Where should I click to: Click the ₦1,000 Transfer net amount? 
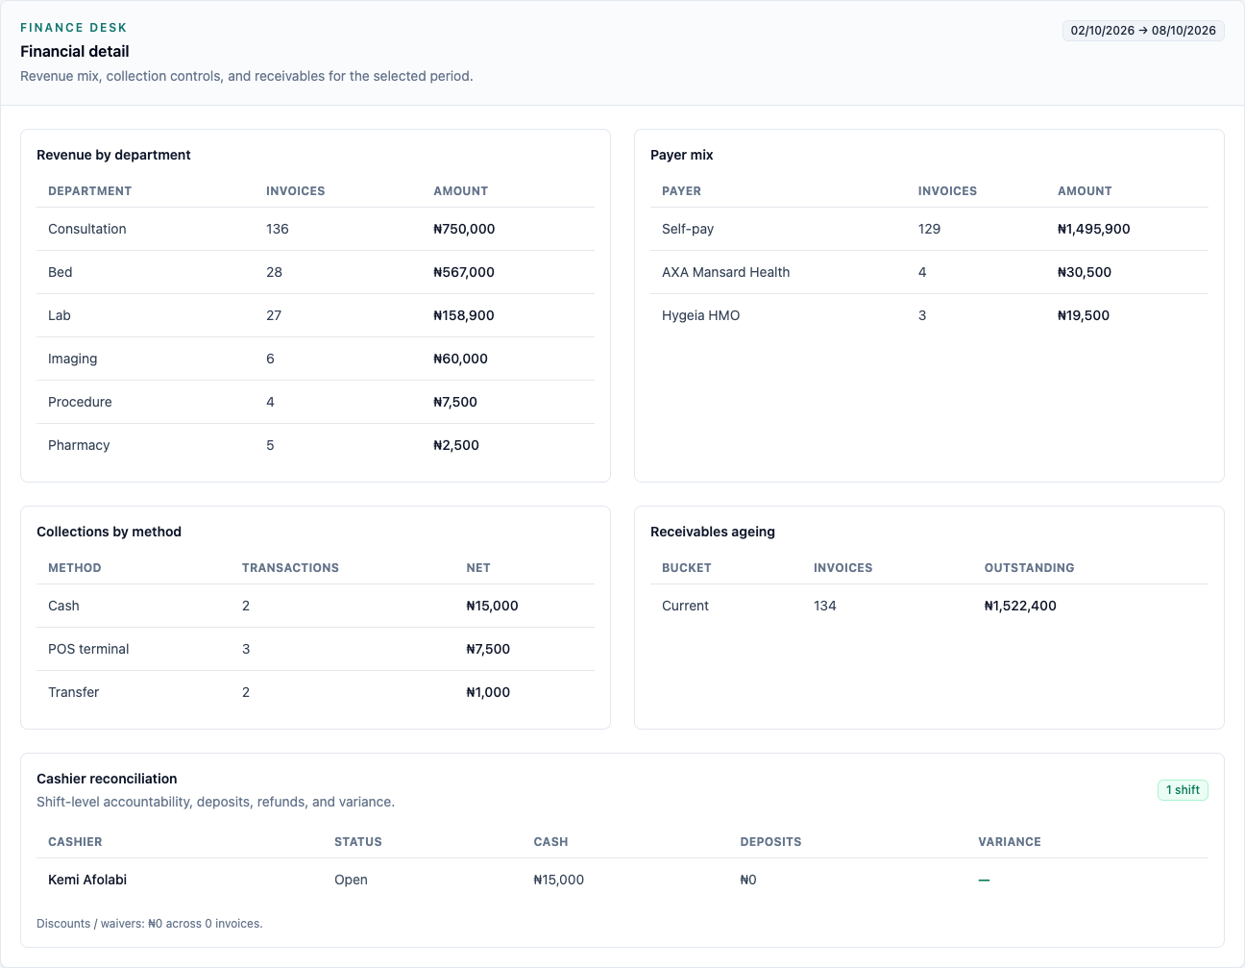(488, 692)
